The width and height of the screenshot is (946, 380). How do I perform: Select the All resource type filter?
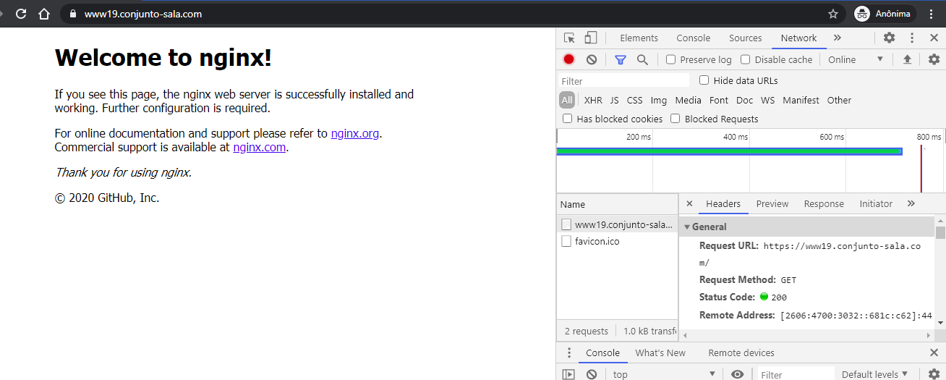[x=567, y=100]
